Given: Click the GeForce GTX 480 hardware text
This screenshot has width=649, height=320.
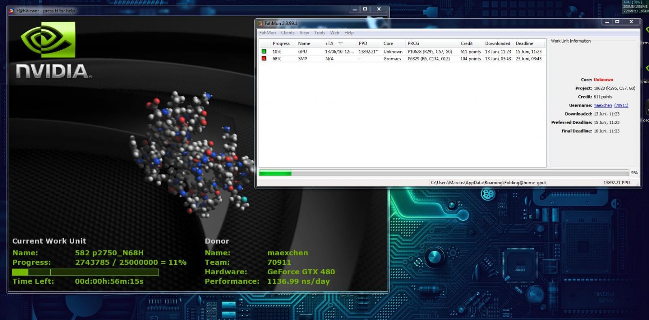Looking at the screenshot, I should (x=301, y=272).
